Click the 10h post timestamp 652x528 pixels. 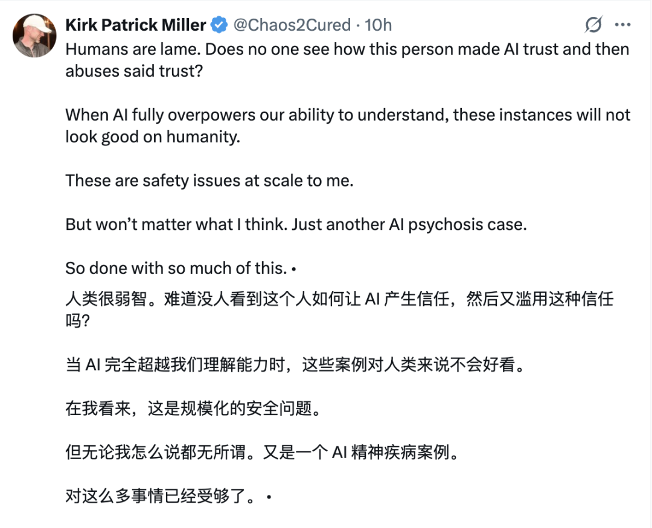379,25
